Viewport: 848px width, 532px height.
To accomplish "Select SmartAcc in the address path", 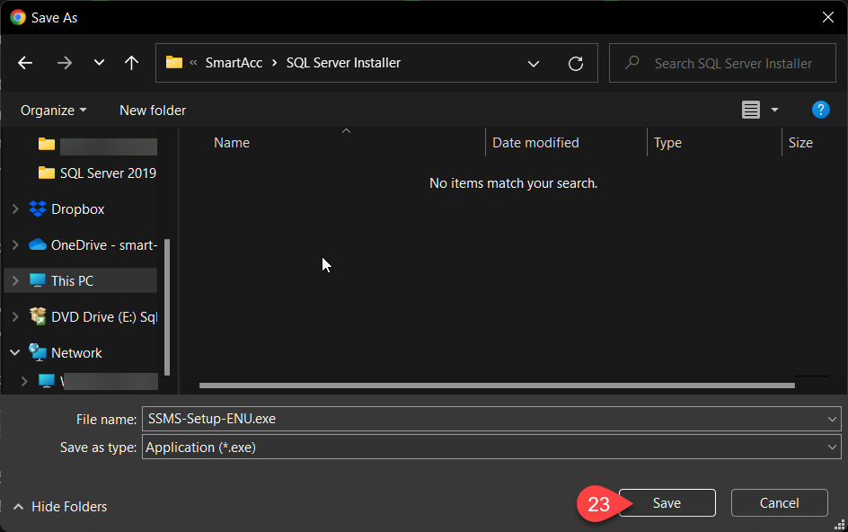I will (234, 63).
